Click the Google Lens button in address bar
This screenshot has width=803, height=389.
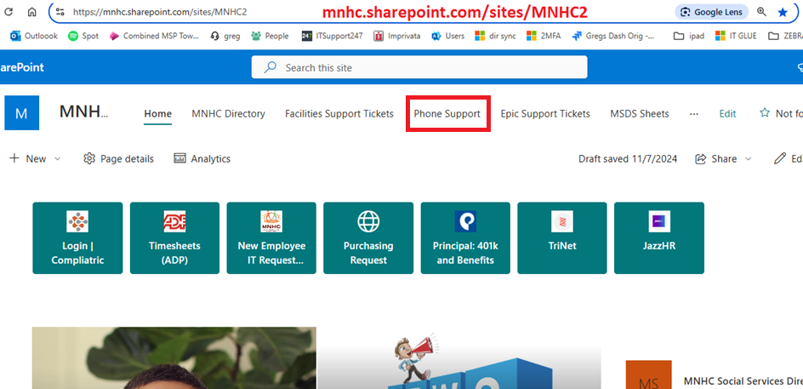tap(711, 12)
